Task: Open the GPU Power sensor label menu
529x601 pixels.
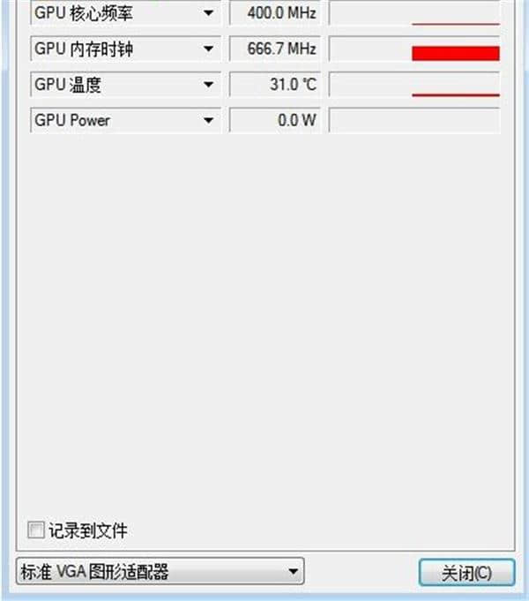Action: click(x=125, y=120)
